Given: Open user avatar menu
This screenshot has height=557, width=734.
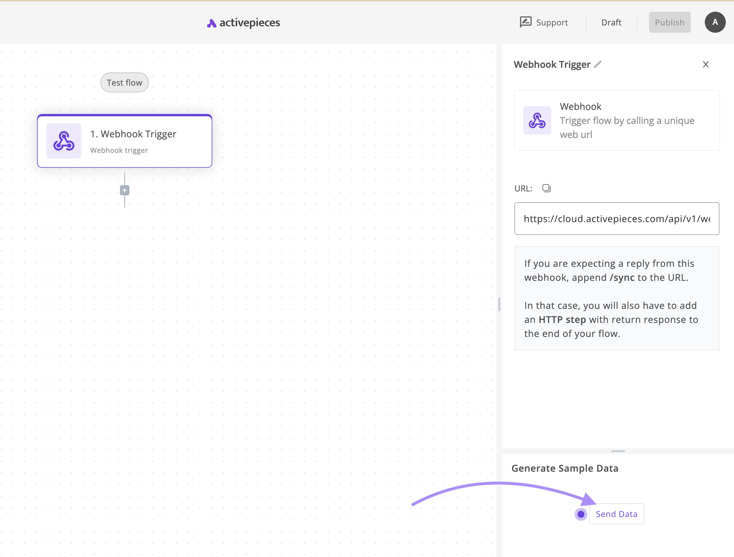Looking at the screenshot, I should point(715,22).
